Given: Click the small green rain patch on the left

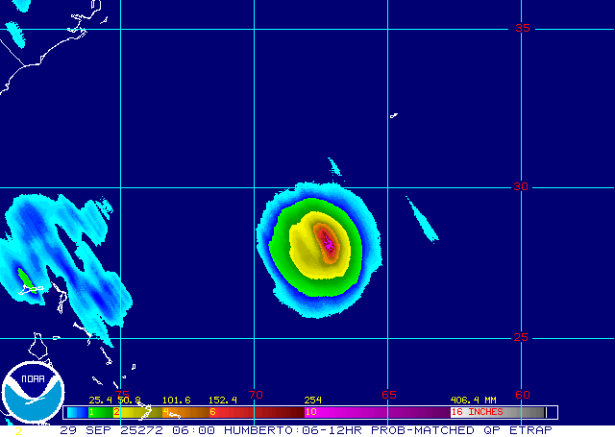Looking at the screenshot, I should click(25, 279).
